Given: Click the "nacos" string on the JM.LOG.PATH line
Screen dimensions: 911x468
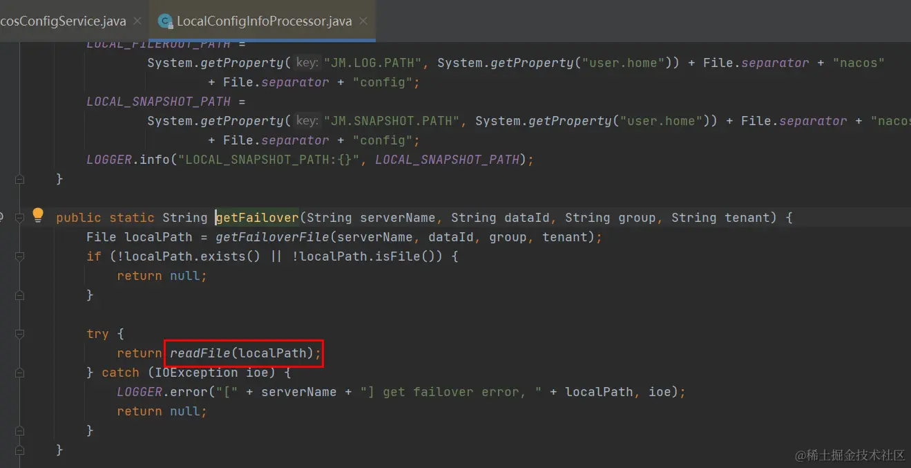Looking at the screenshot, I should [x=859, y=63].
